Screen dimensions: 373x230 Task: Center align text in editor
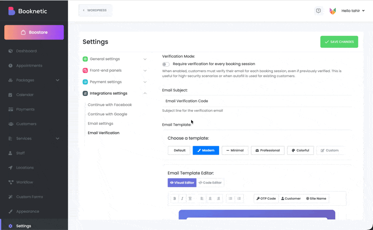[210, 198]
